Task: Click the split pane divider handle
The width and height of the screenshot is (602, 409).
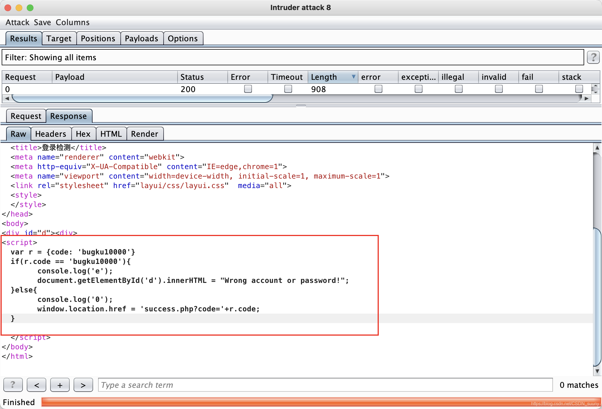Action: tap(301, 106)
